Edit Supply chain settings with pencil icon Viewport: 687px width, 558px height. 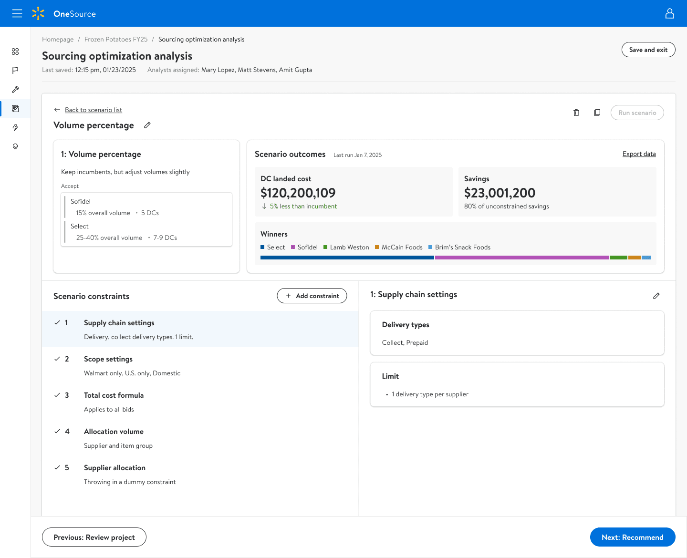point(656,296)
